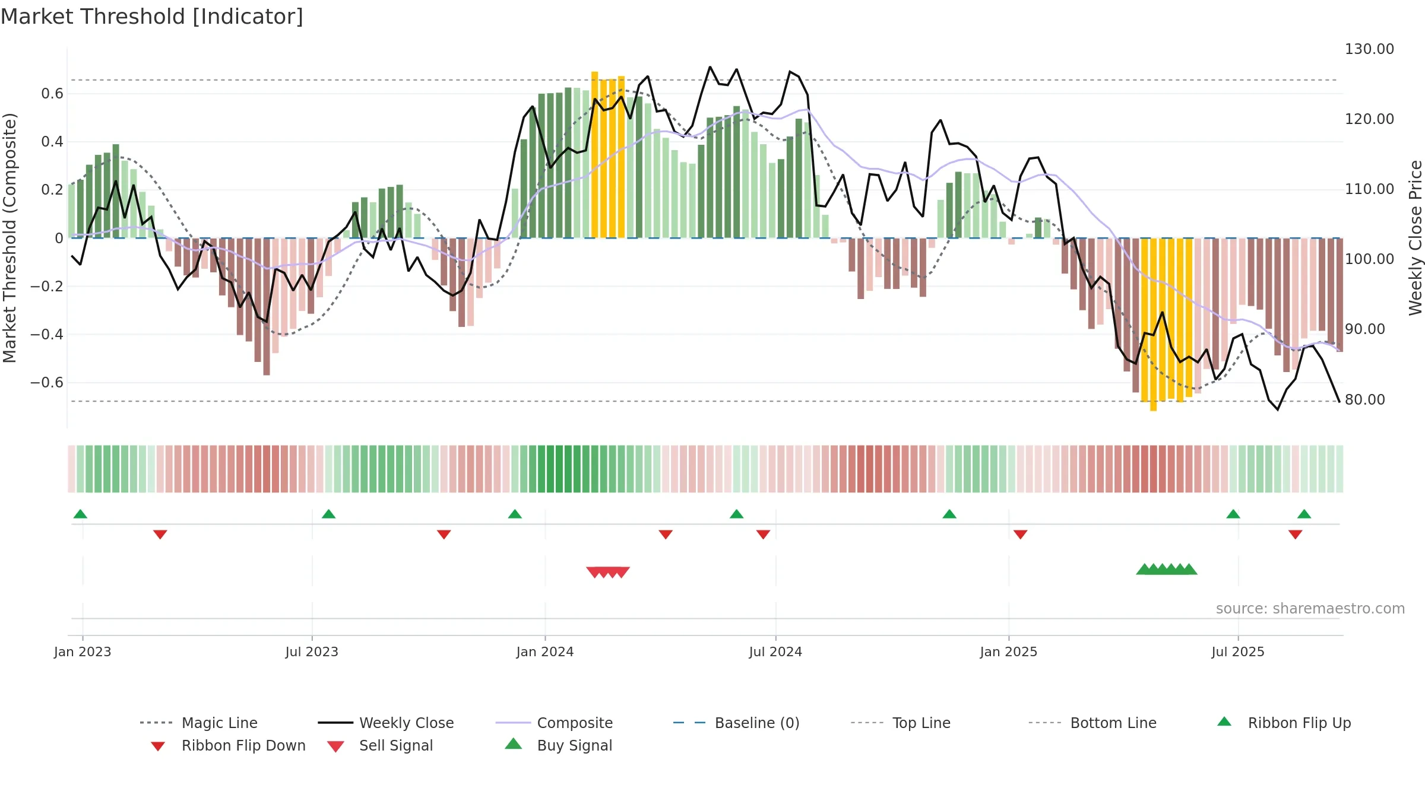
Task: Toggle the Baseline (0) legend entry
Action: (736, 723)
